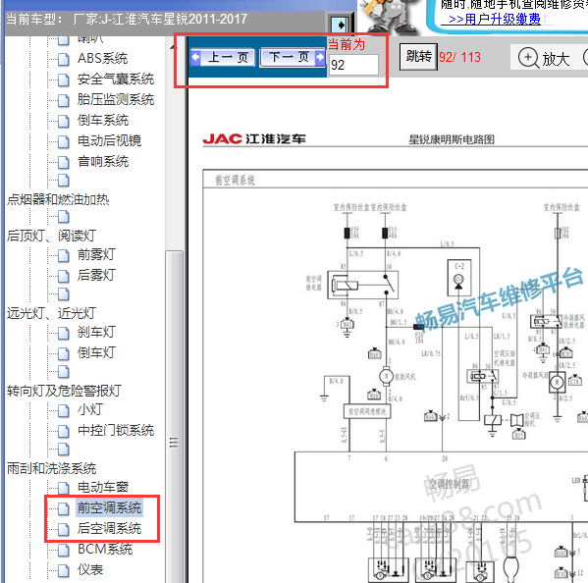588x583 pixels.
Task: Click the document icon beside 刹车灯
Action: coord(64,333)
